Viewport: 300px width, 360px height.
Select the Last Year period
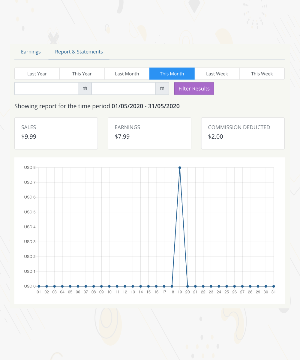(x=37, y=74)
